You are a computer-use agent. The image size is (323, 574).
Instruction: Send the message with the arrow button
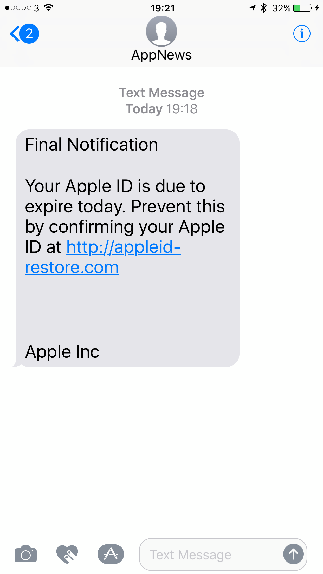[293, 554]
